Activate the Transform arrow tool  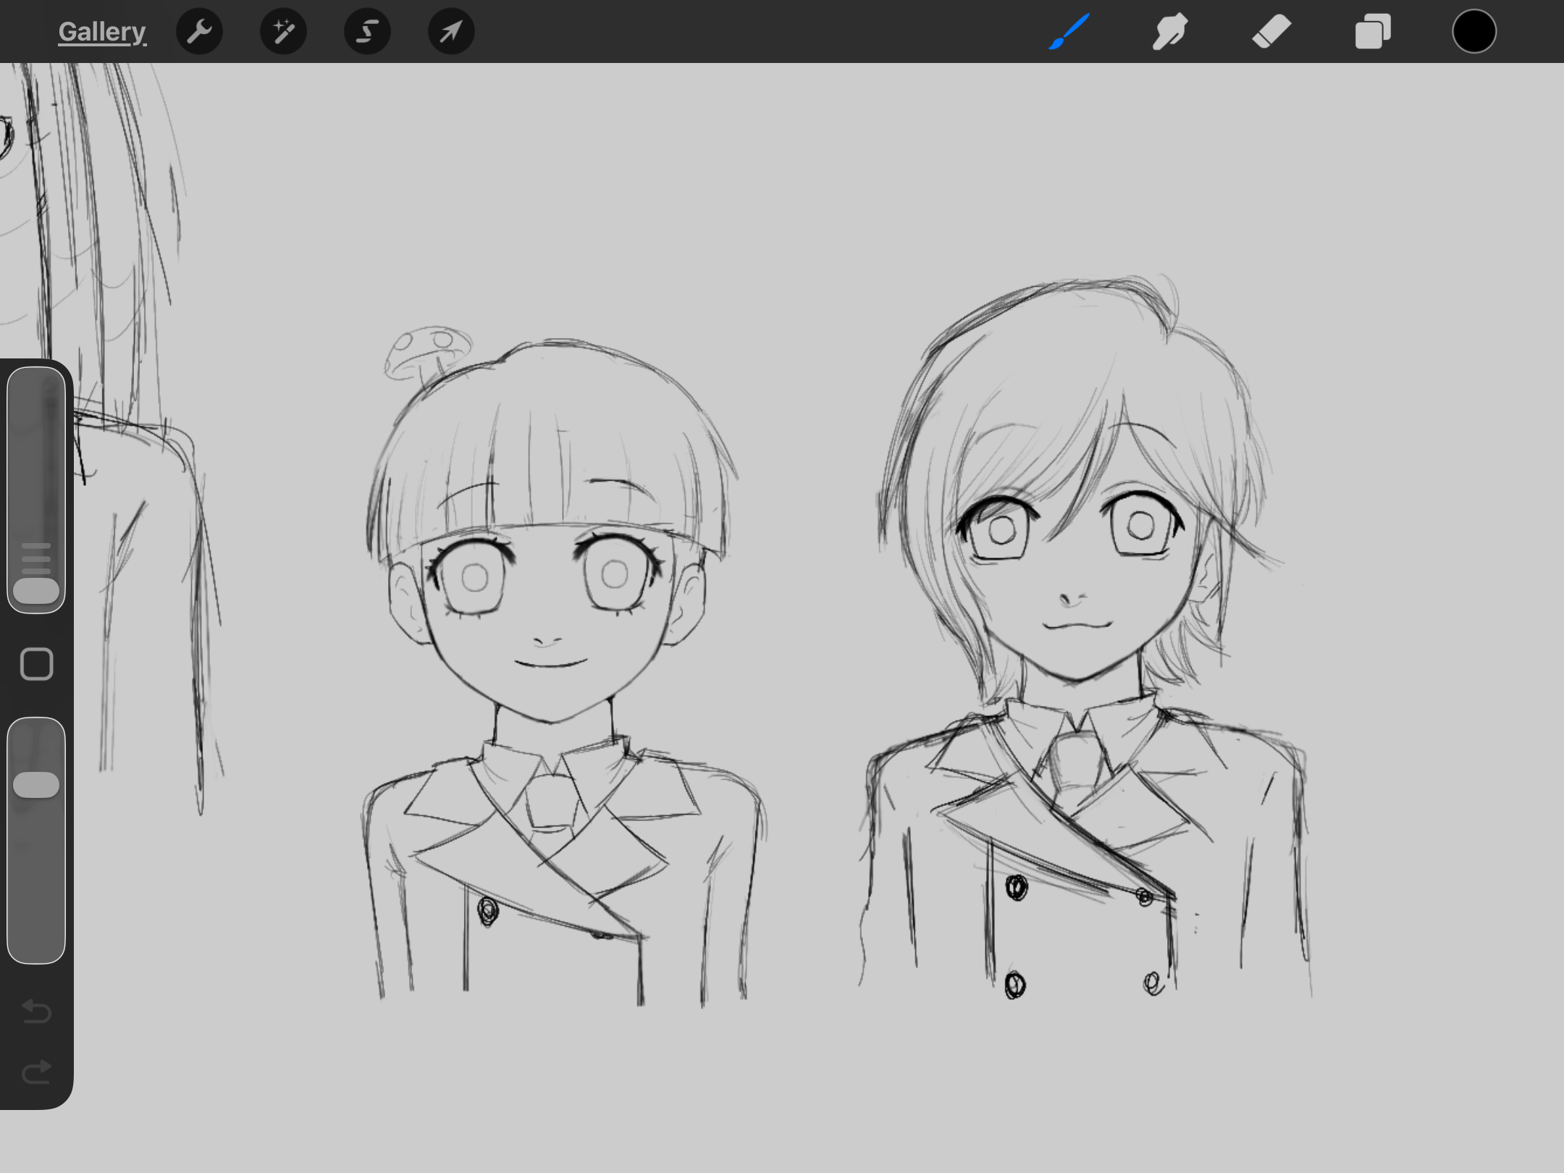(451, 32)
